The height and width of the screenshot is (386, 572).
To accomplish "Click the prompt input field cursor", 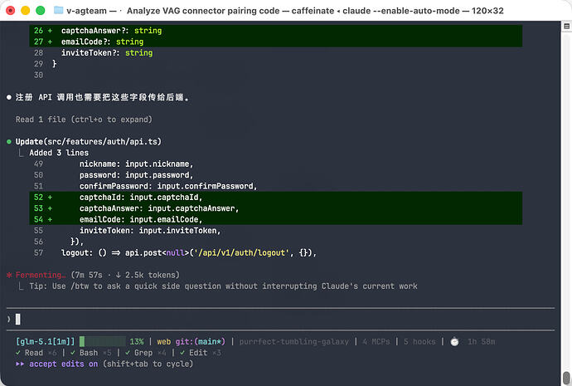I will 18,320.
